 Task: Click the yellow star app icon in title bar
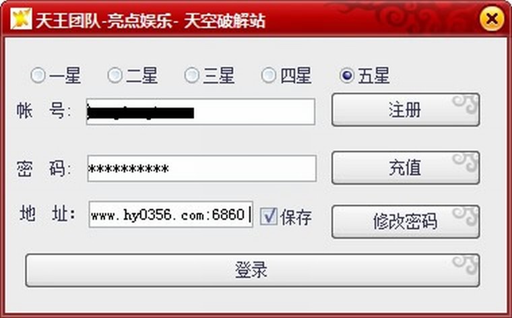21,19
